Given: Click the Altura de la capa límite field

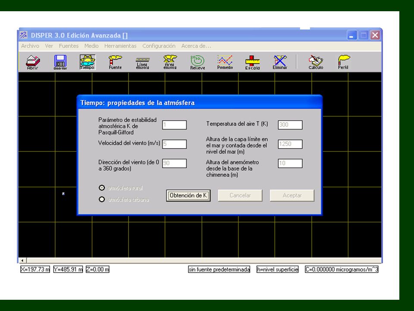Looking at the screenshot, I should click(290, 144).
